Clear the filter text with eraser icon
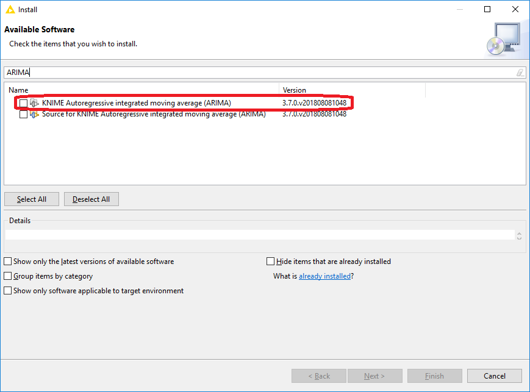This screenshot has height=392, width=530. click(x=520, y=73)
